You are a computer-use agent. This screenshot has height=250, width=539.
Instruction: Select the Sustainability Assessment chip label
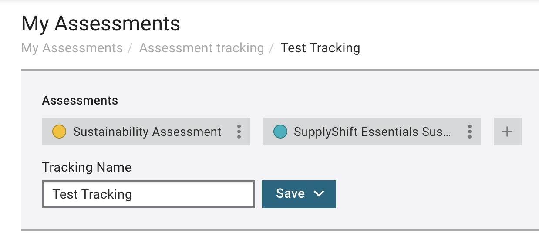147,132
